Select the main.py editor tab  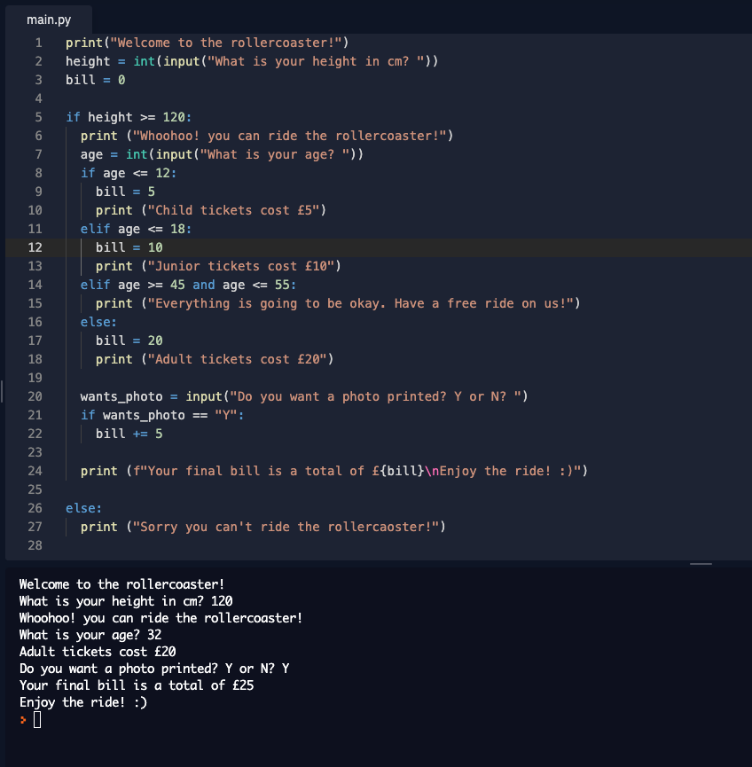pos(49,20)
